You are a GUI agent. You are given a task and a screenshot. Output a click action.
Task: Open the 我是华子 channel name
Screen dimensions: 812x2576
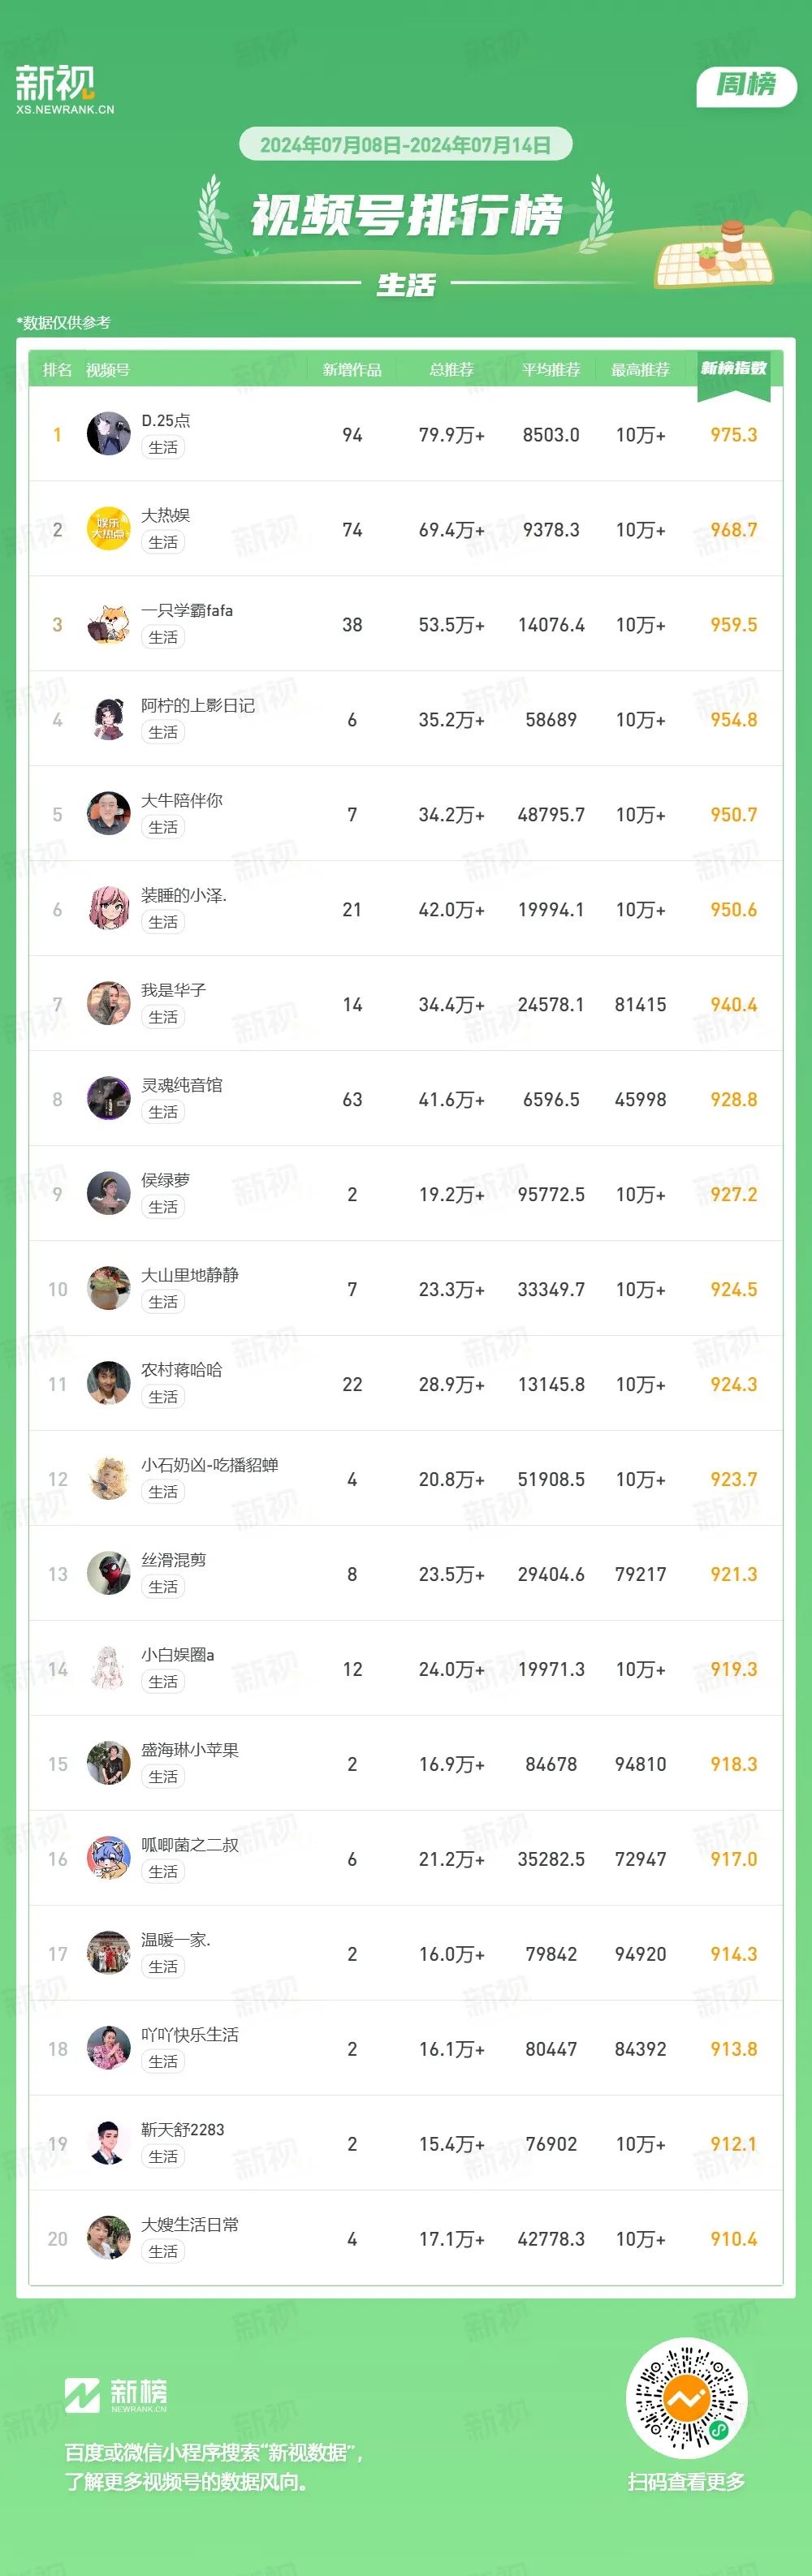coord(173,990)
